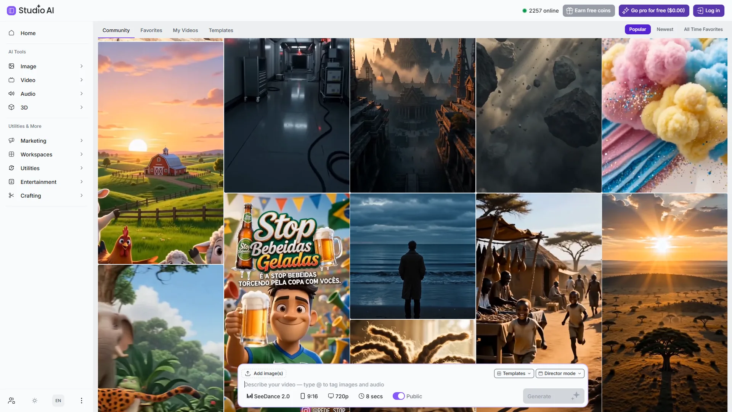The width and height of the screenshot is (732, 412).
Task: Open Home via its house icon
Action: pyautogui.click(x=11, y=33)
